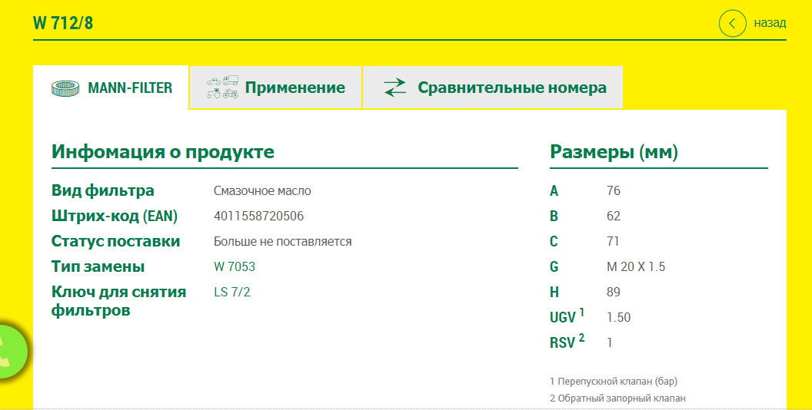
Task: Click dimension H value 89
Action: coord(614,292)
